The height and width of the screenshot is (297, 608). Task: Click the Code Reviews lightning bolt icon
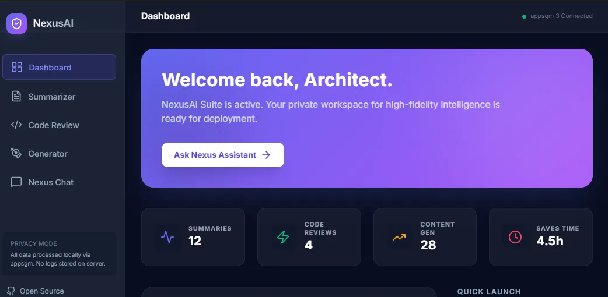coord(283,237)
